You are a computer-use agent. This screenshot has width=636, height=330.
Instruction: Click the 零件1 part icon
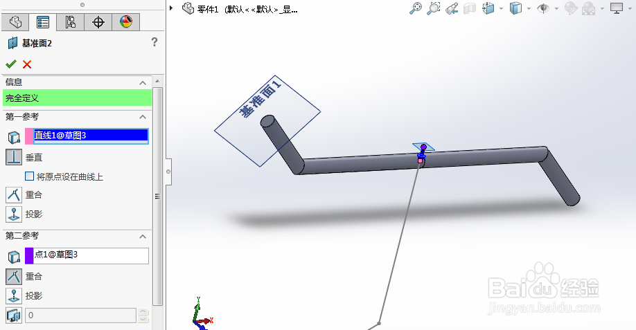pos(188,8)
